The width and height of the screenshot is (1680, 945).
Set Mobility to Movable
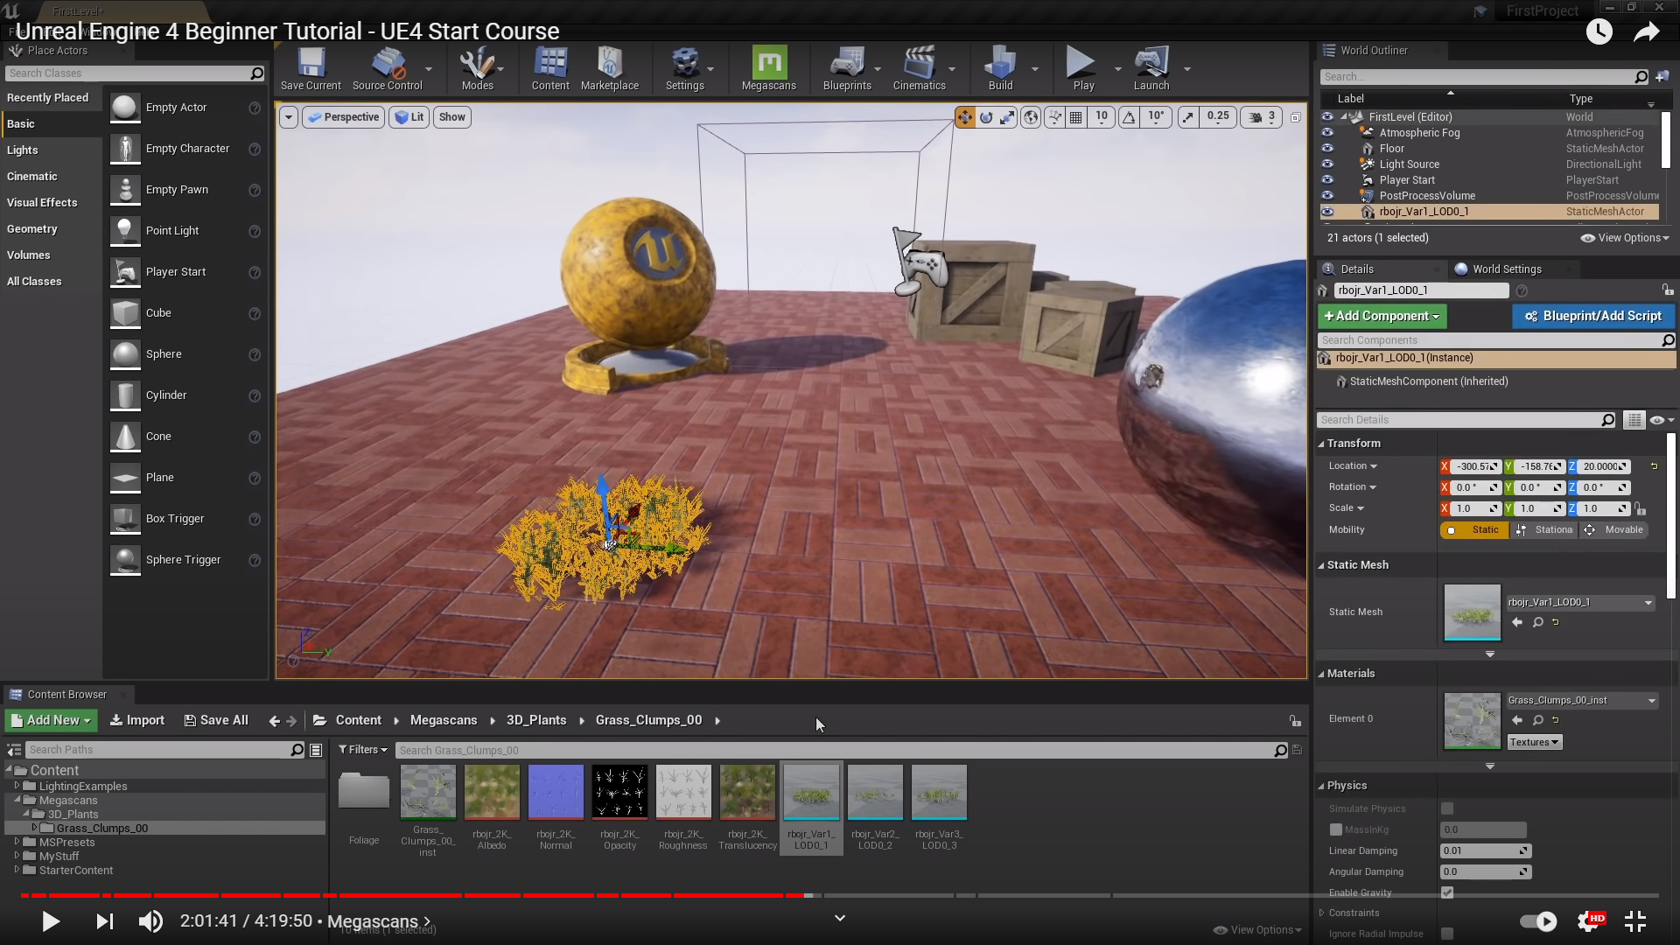tap(1615, 530)
